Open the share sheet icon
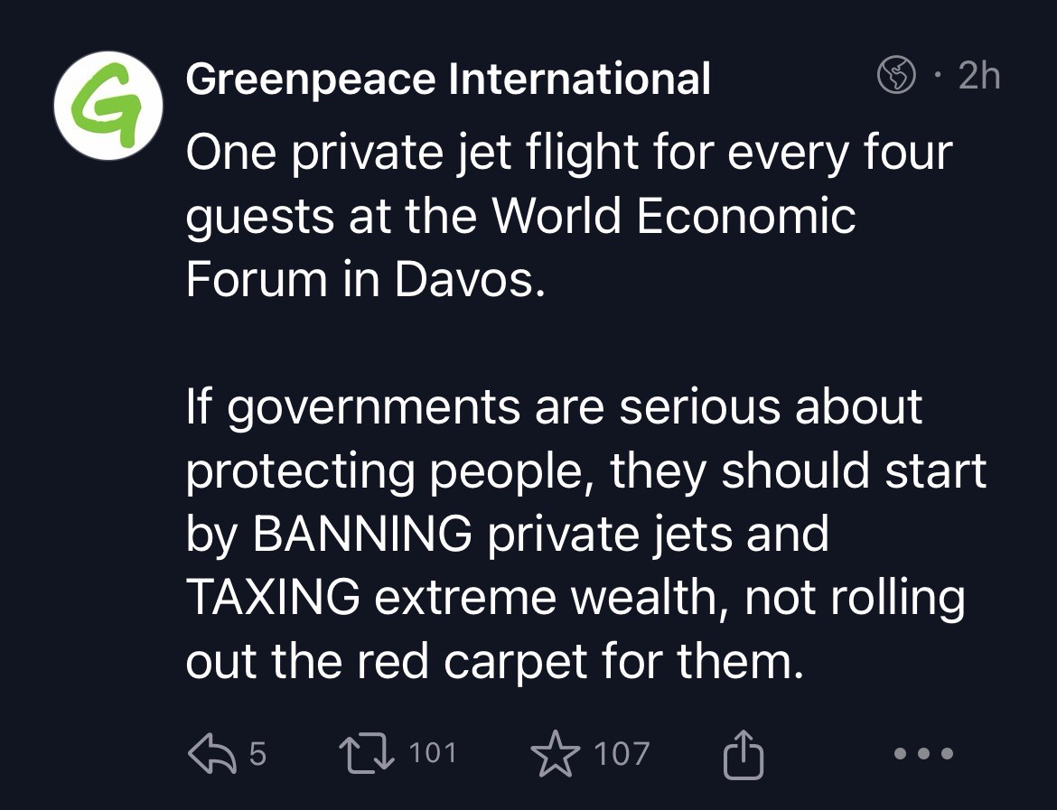1057x810 pixels. (x=744, y=755)
